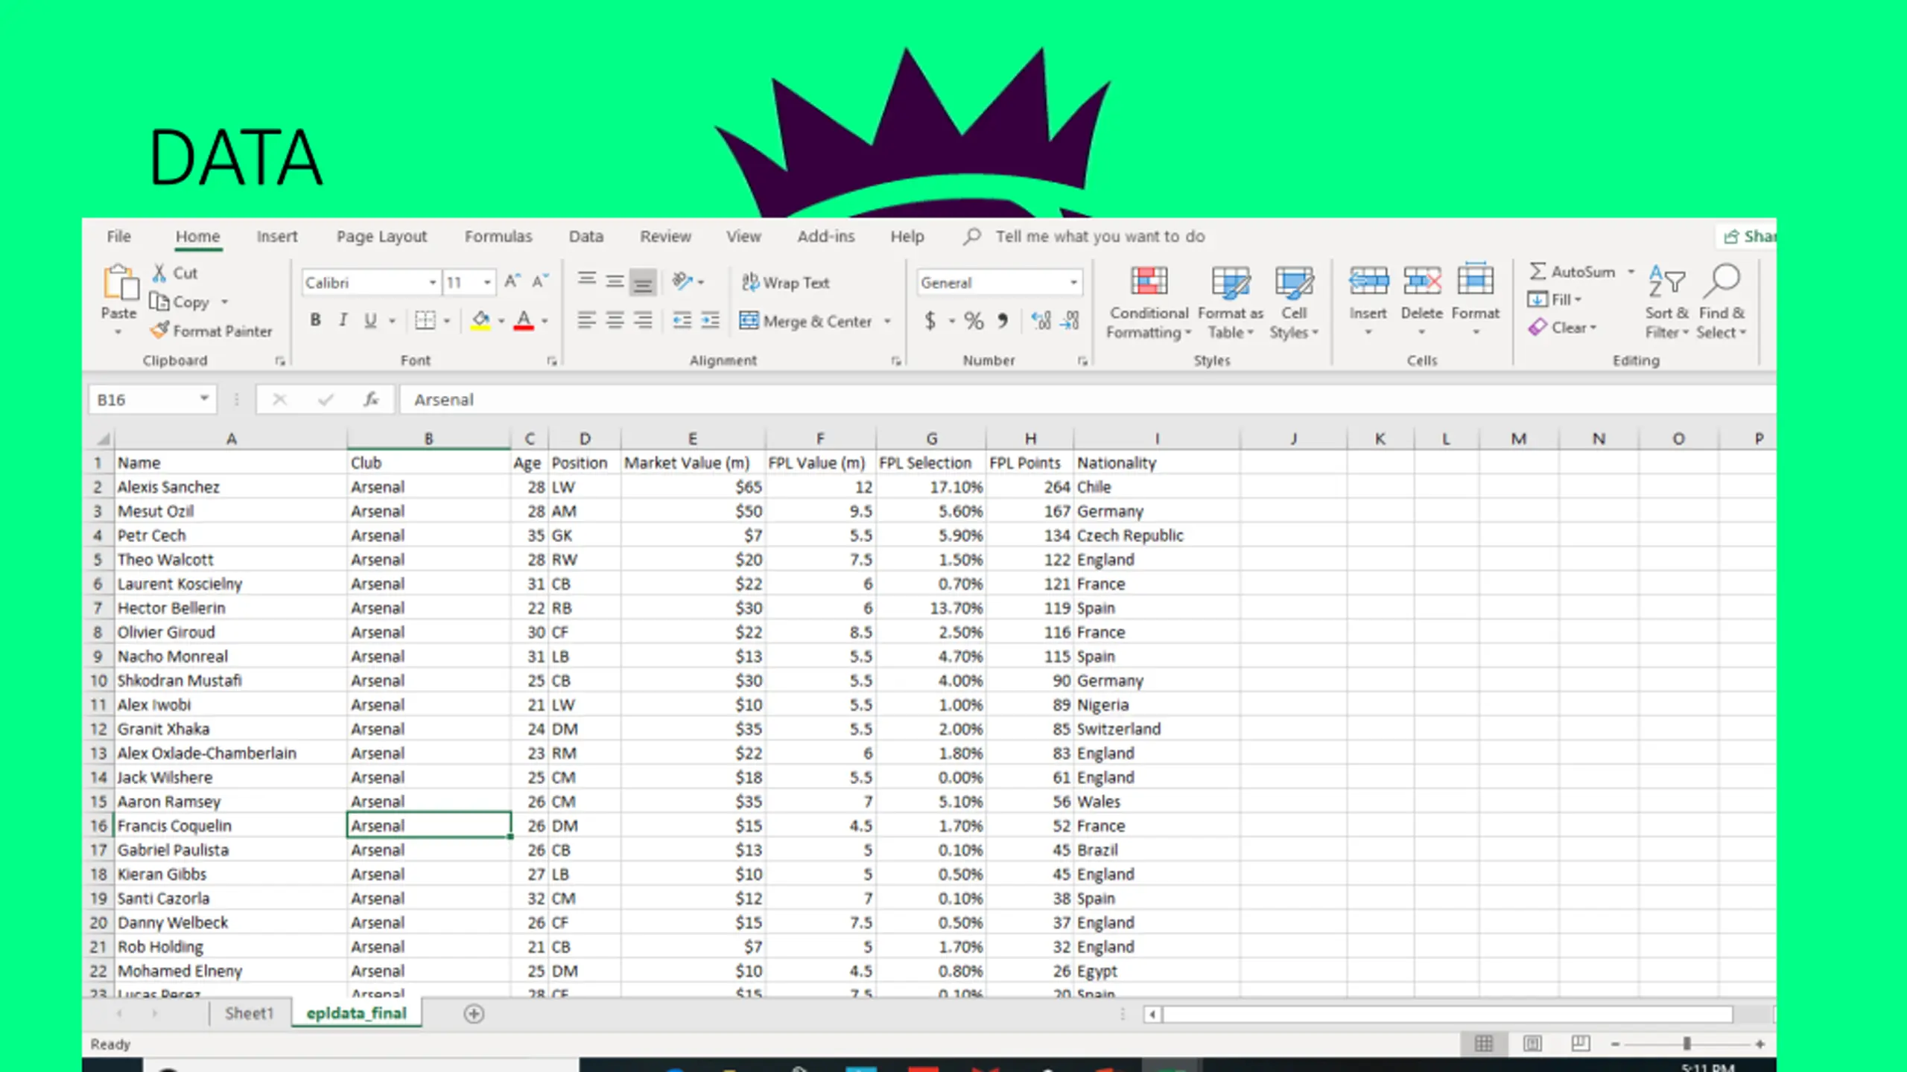The image size is (1907, 1072).
Task: Open the Sheet1 worksheet tab
Action: (249, 1013)
